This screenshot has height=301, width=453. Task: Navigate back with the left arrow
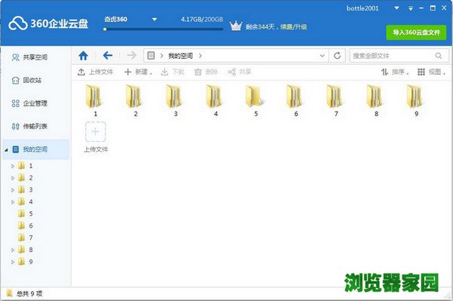(107, 55)
